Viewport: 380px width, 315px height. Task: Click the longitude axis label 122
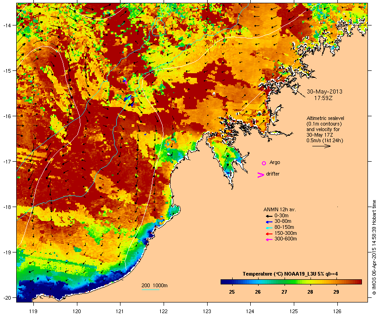164,311
